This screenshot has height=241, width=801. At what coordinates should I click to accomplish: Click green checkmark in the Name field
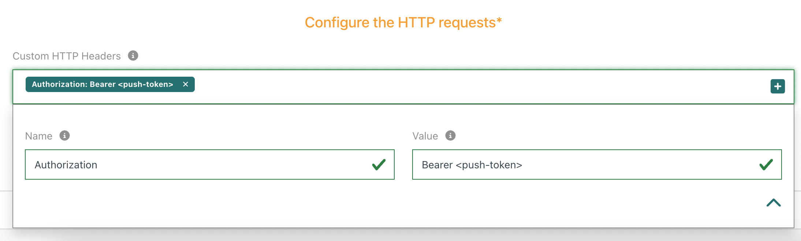[379, 165]
